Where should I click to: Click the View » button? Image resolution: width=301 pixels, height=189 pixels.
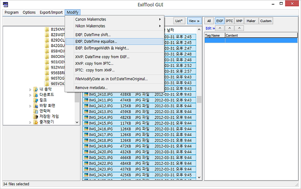[x=194, y=21]
